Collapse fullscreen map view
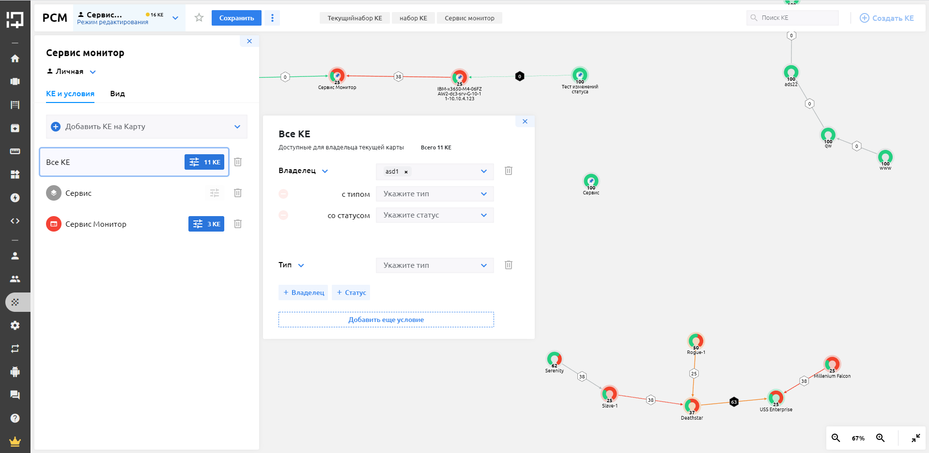The image size is (929, 453). [x=915, y=438]
